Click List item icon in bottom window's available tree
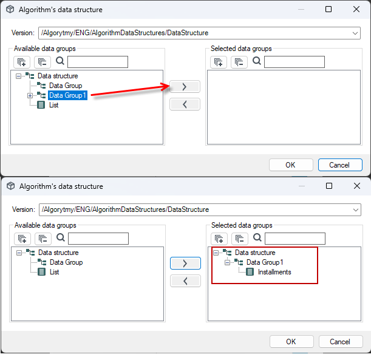The image size is (371, 357). pyautogui.click(x=42, y=272)
